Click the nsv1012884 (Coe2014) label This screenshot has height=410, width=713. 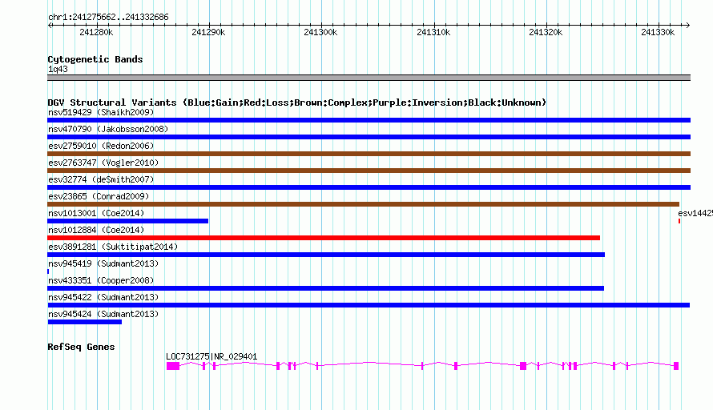(x=96, y=230)
